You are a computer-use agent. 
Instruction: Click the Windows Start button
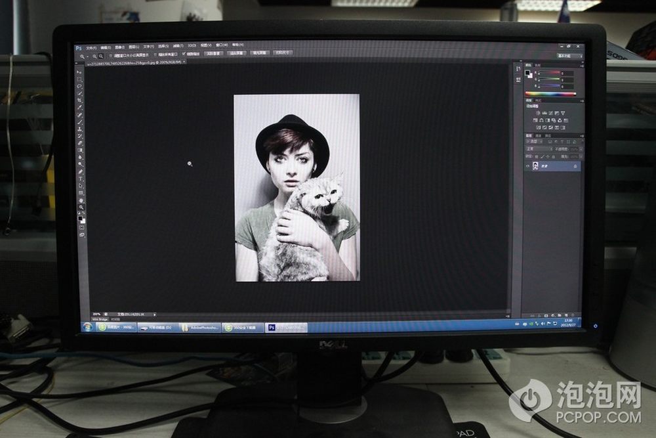87,326
